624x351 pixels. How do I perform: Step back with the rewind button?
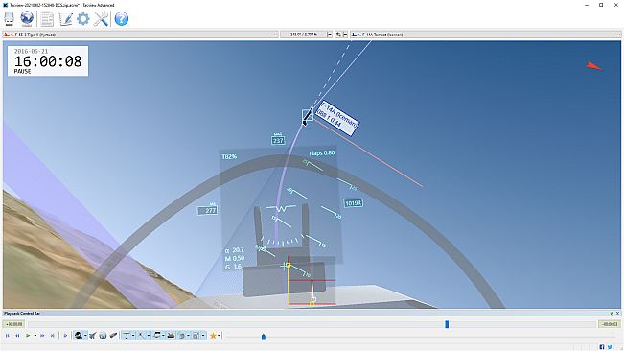(x=17, y=336)
